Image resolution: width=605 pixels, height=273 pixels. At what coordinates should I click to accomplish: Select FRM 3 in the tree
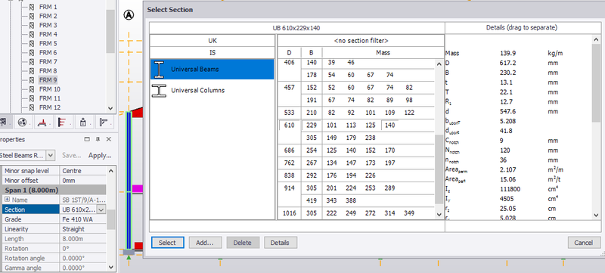pos(48,25)
